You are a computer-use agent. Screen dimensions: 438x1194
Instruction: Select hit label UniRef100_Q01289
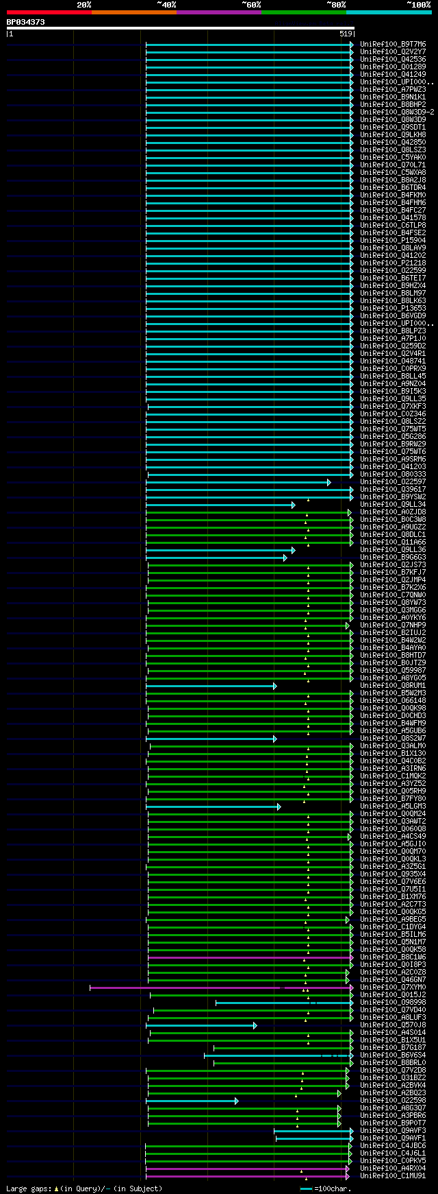pyautogui.click(x=393, y=67)
